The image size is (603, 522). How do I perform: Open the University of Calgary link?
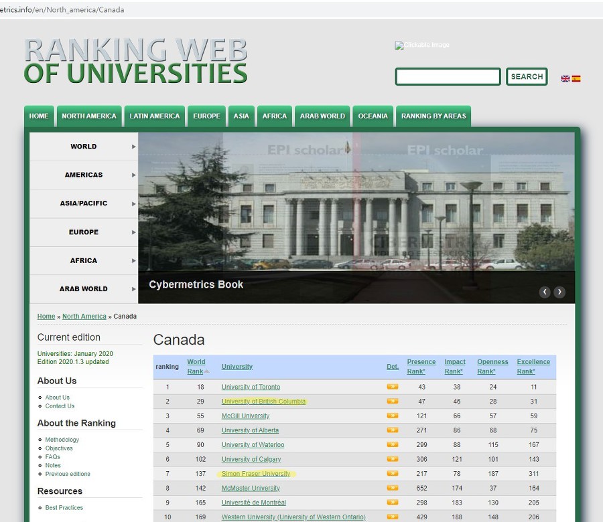(251, 459)
